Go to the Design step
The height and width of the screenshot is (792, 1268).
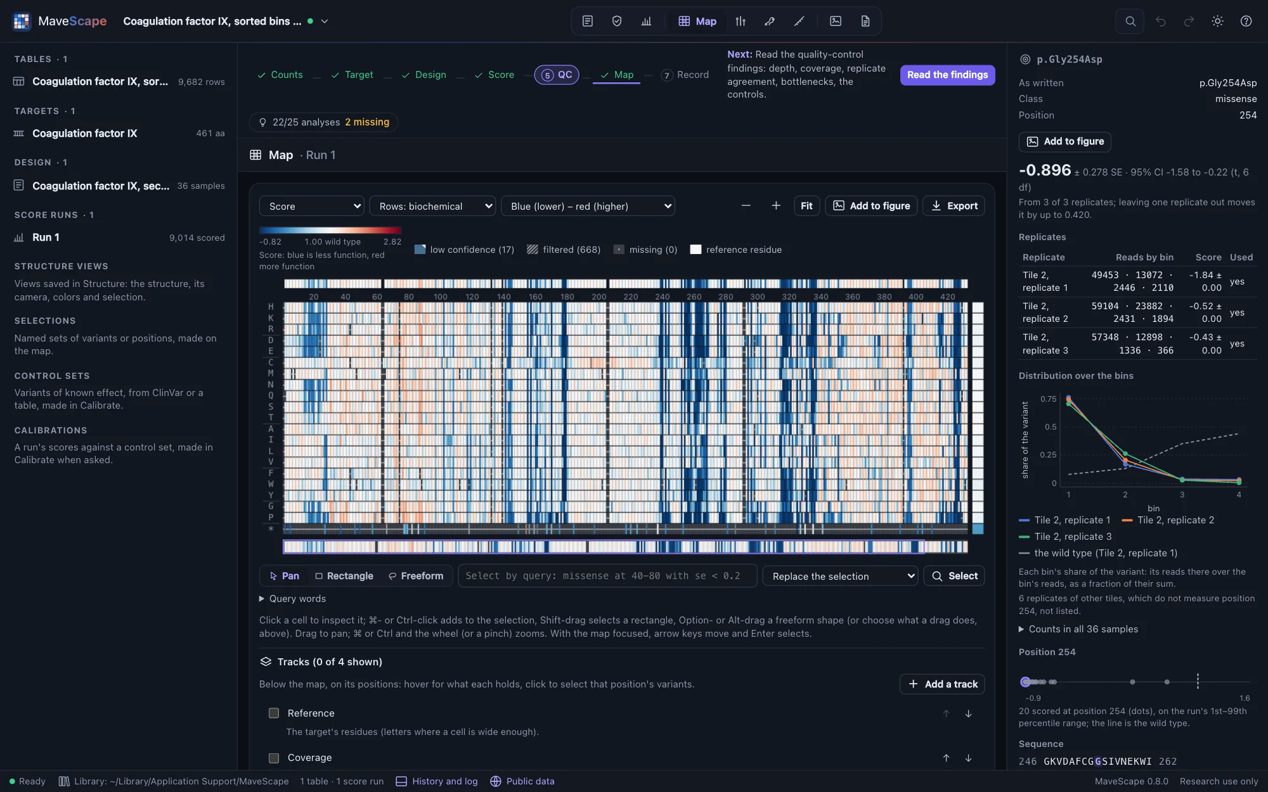point(424,75)
